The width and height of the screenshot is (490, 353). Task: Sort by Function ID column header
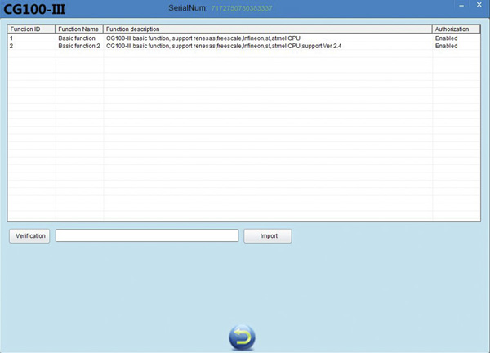click(x=31, y=29)
